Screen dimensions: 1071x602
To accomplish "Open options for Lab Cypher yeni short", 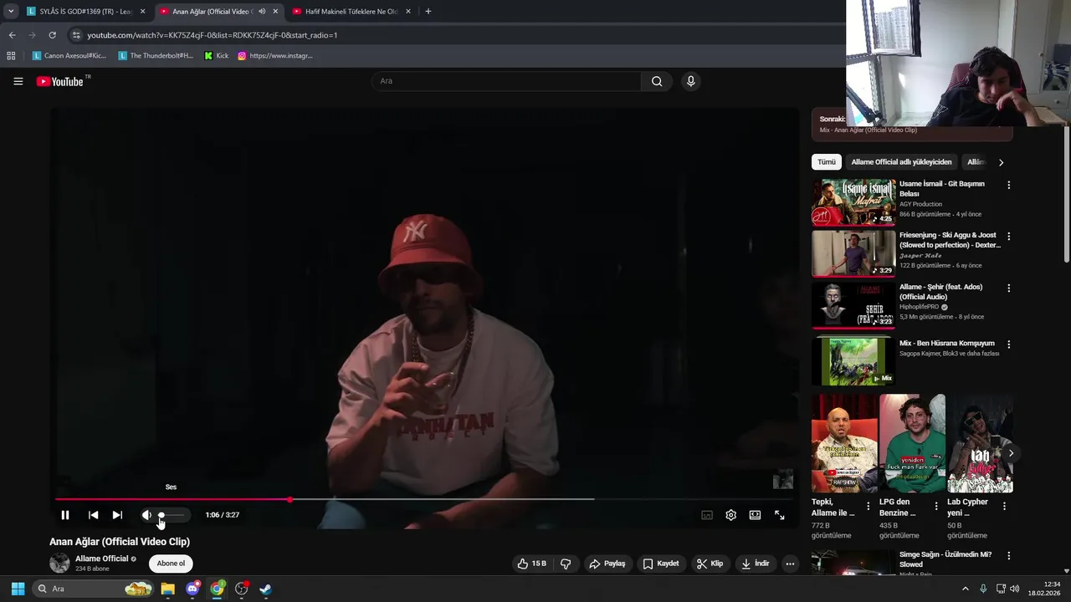I will [x=1004, y=507].
